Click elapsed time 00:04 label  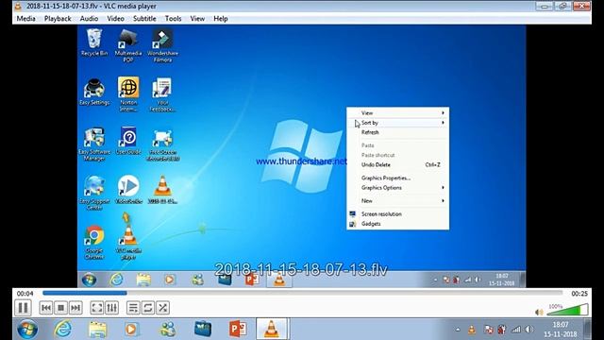point(25,294)
